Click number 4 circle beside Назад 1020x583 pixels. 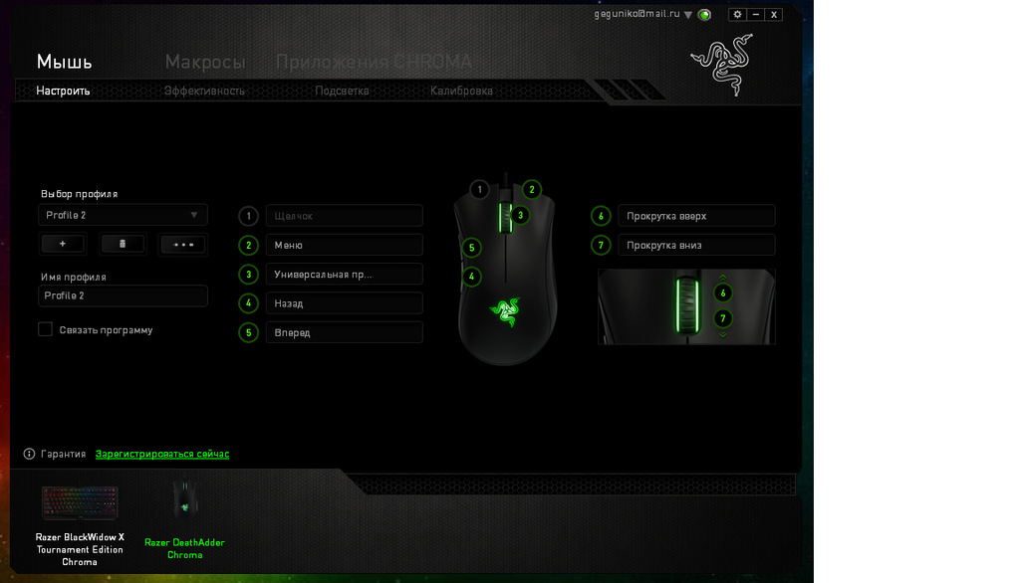(248, 303)
